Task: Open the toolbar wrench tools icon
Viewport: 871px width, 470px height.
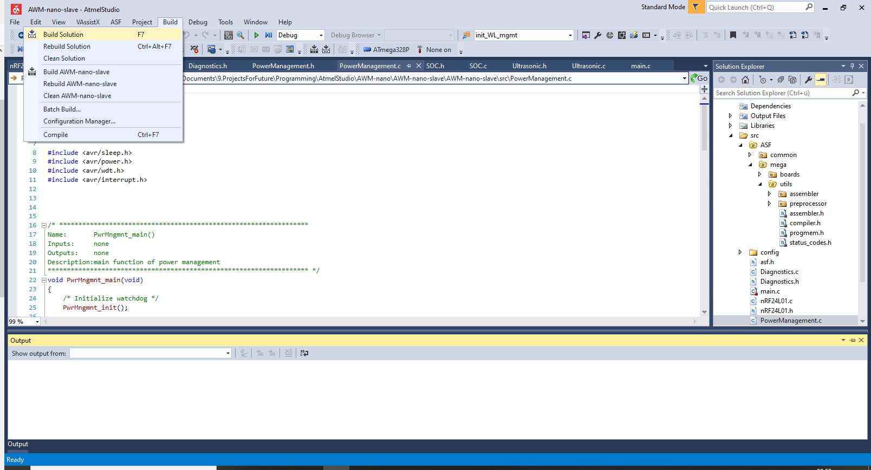Action: click(598, 35)
